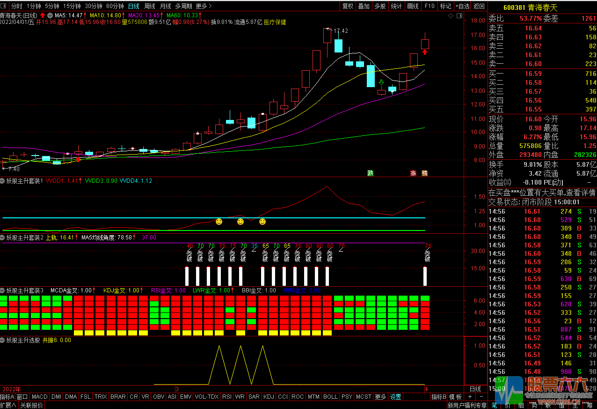
Task: Click the first smiley signal in 套装1 panel
Action: coord(219,221)
